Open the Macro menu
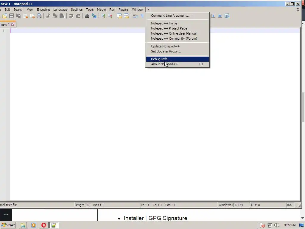305x229 pixels. tap(101, 10)
